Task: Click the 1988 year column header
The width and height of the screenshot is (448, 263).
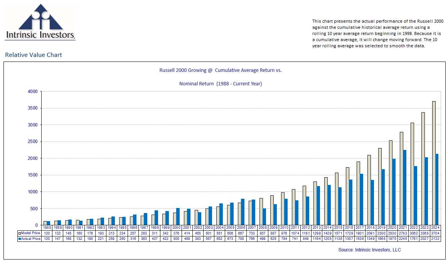Action: (47, 228)
